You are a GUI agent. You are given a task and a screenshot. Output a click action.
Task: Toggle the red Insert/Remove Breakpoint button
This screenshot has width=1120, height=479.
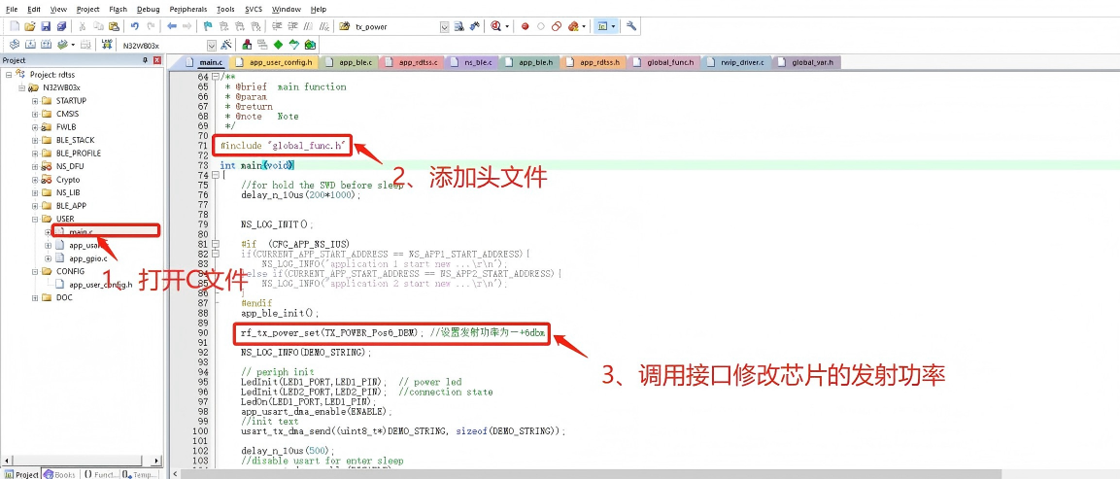click(525, 26)
